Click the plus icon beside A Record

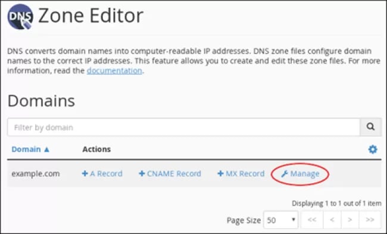click(85, 173)
